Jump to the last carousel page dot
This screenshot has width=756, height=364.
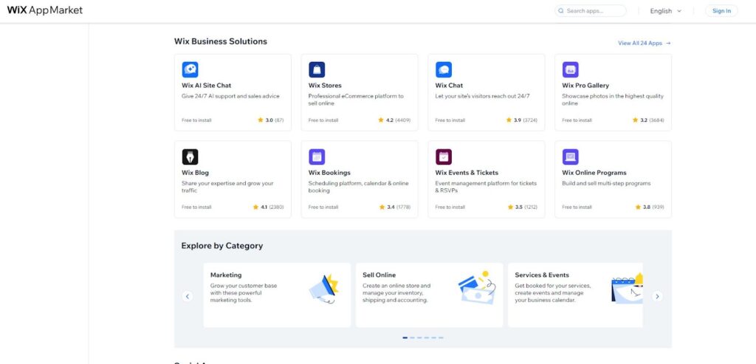click(441, 337)
